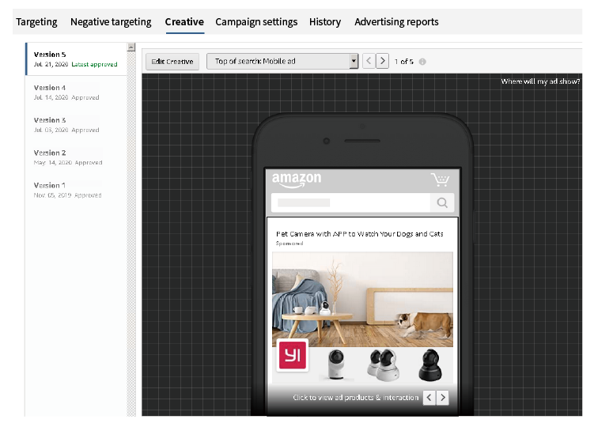The image size is (594, 427).
Task: Go to previous ad placement arrow
Action: [369, 61]
